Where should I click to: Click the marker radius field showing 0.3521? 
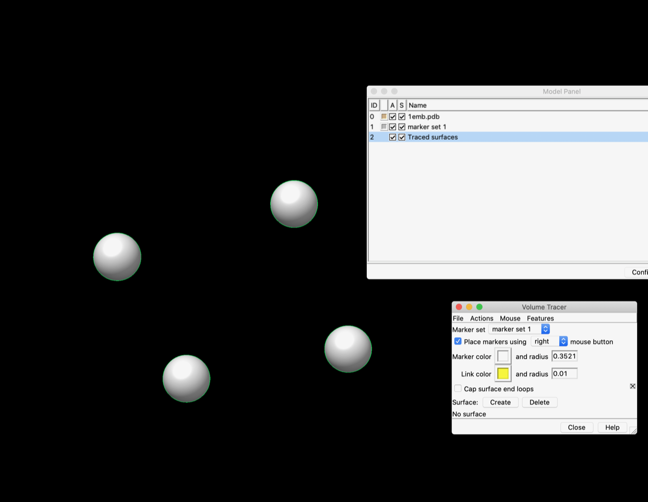point(564,357)
